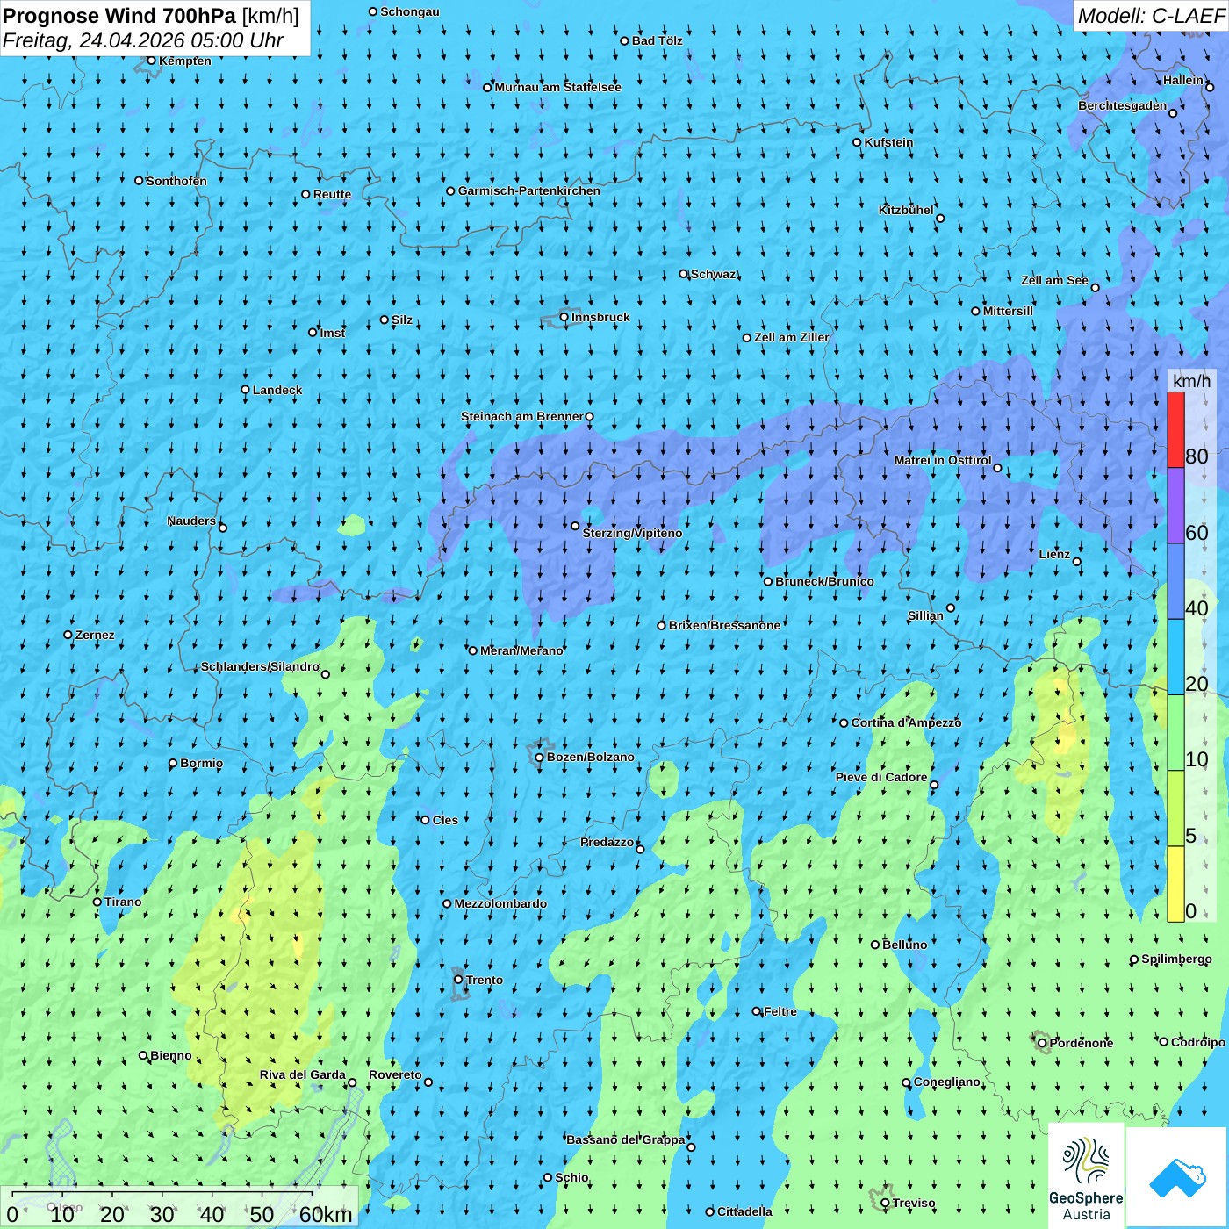
Task: Click the Mittersill map label
Action: pyautogui.click(x=1008, y=311)
